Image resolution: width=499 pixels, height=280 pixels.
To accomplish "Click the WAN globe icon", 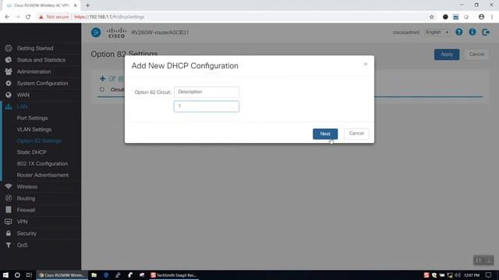I will 9,95.
